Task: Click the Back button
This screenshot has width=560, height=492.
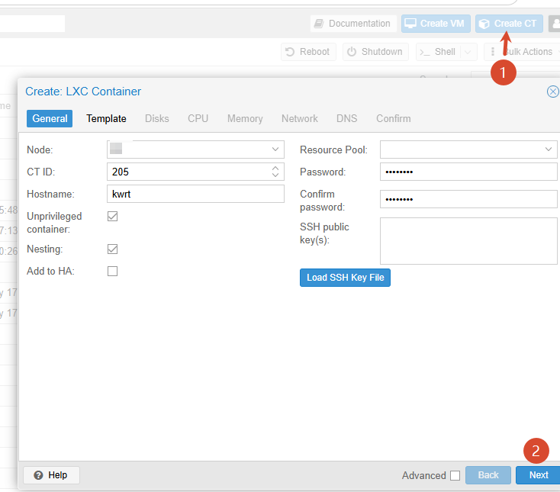Action: click(488, 475)
